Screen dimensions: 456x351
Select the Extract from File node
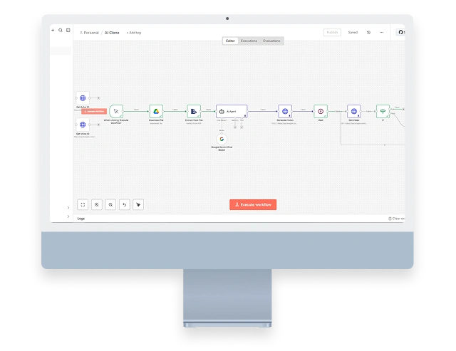194,111
